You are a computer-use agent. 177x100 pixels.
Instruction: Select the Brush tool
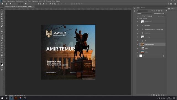pos(2,28)
